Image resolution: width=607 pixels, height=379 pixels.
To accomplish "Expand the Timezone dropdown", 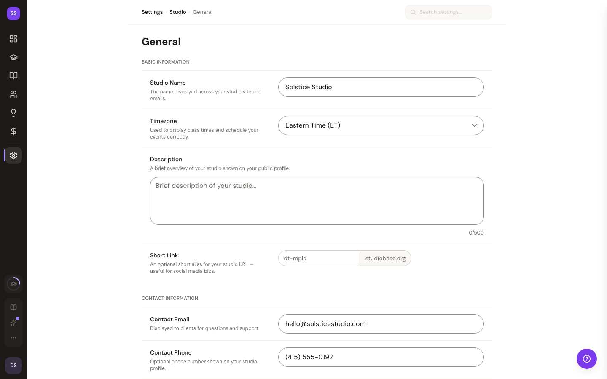I will pos(381,125).
